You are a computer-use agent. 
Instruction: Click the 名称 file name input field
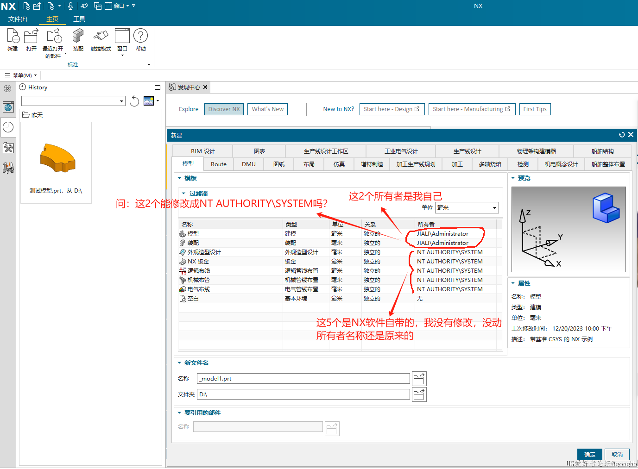[303, 379]
